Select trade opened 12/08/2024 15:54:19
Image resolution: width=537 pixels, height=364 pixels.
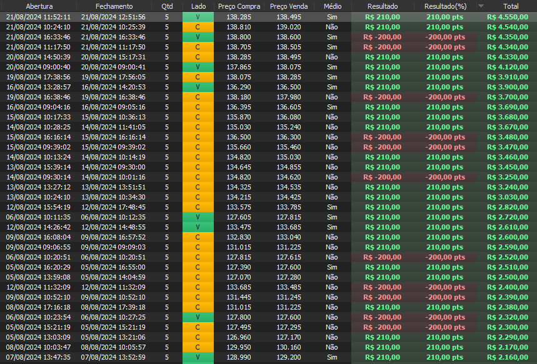click(39, 207)
